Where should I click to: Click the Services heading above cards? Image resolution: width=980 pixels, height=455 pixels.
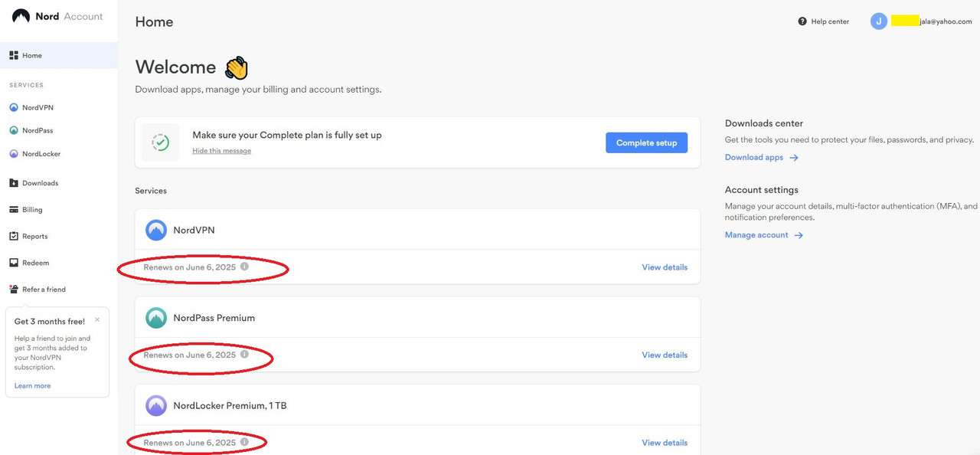point(151,191)
